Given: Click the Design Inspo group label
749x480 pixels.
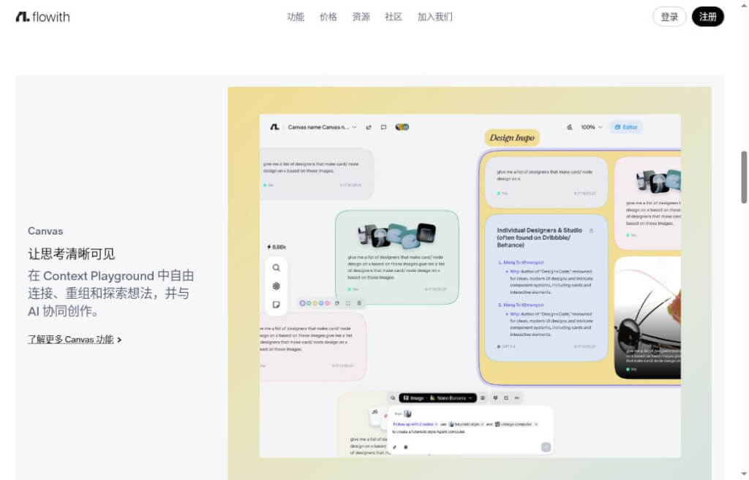Looking at the screenshot, I should pyautogui.click(x=512, y=138).
